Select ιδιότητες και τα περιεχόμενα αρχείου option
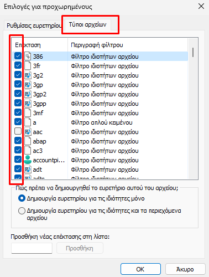The width and height of the screenshot is (209, 277). [x=22, y=211]
